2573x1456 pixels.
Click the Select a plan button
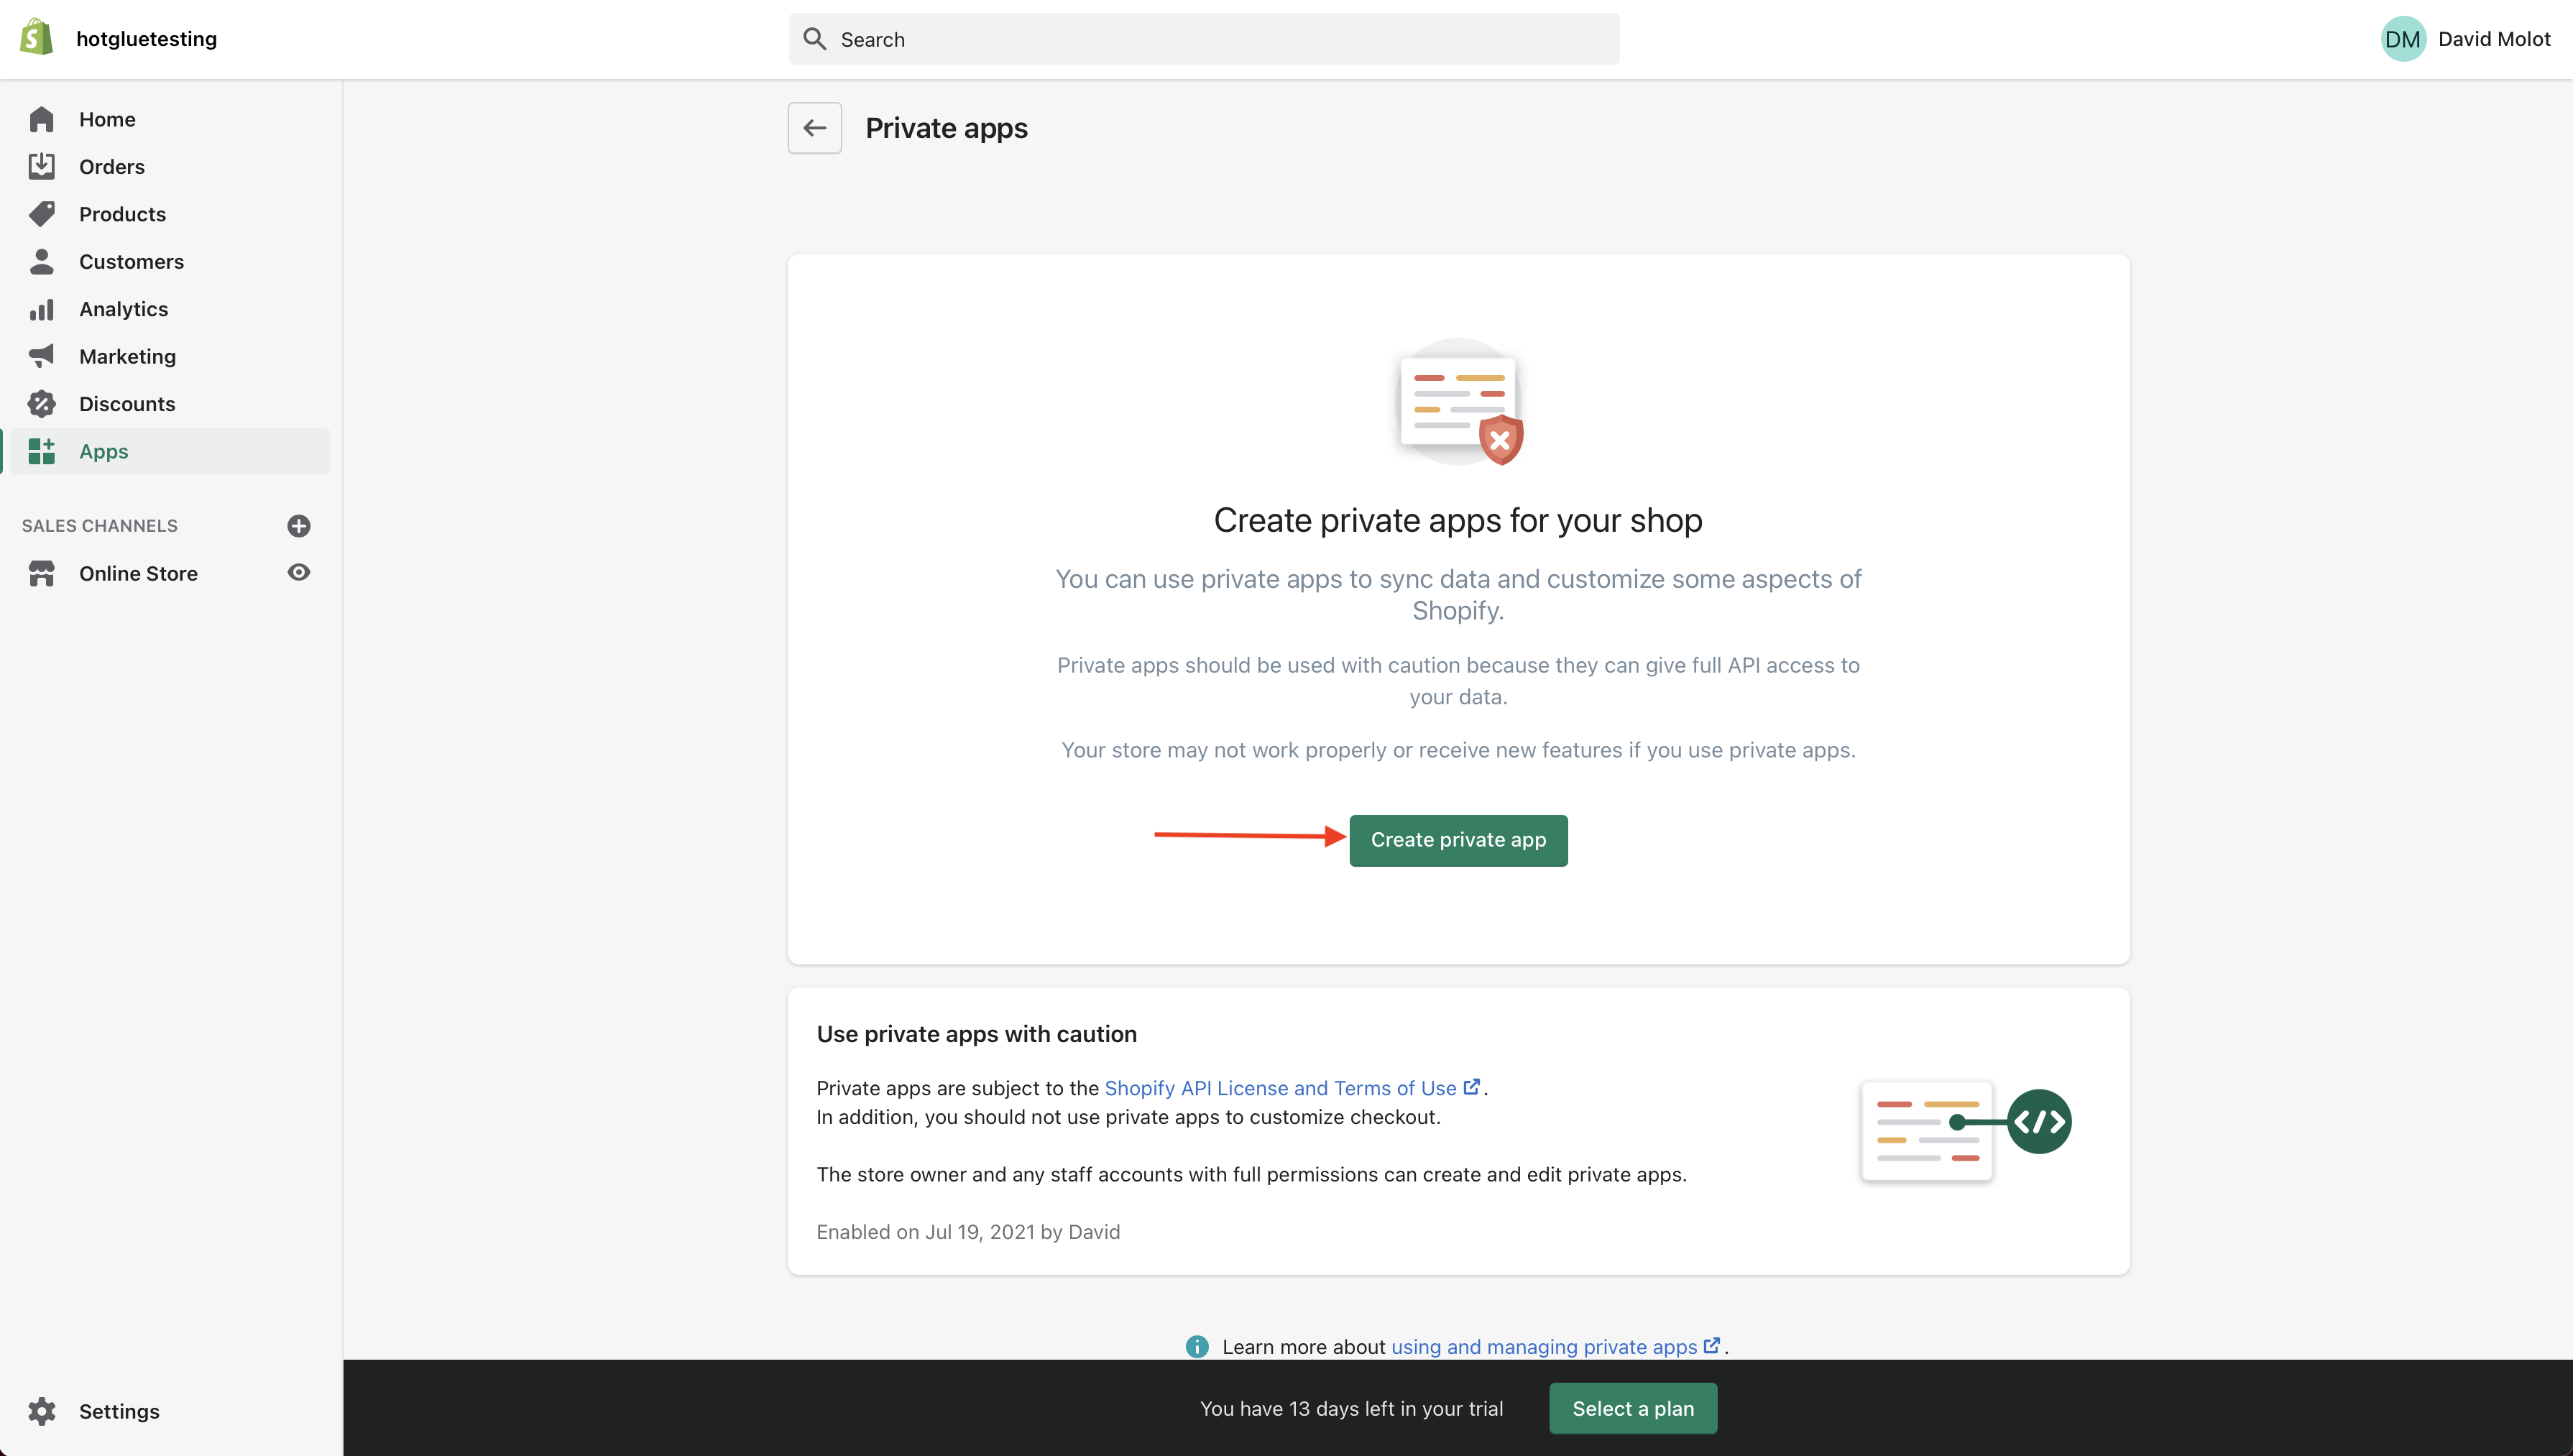(1633, 1408)
